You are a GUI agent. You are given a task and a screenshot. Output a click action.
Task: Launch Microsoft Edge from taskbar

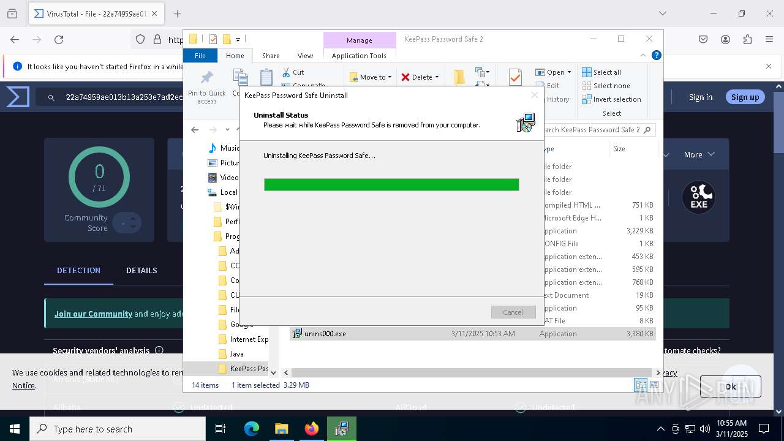252,429
